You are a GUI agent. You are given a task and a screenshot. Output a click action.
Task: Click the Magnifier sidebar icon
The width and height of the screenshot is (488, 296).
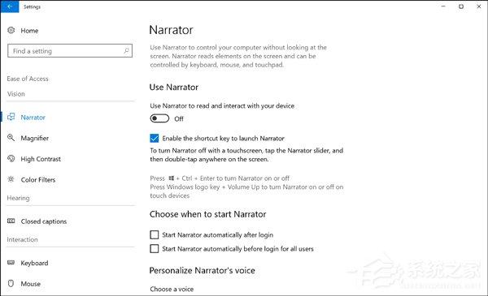[11, 138]
